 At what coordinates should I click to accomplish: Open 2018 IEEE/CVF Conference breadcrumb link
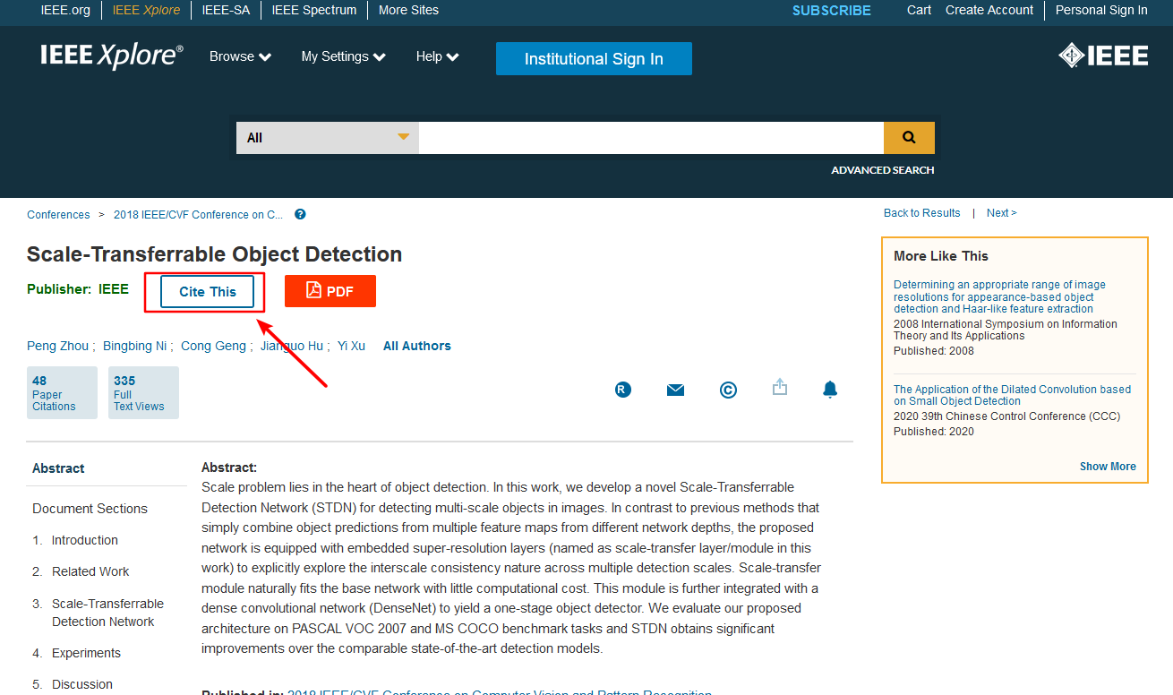tap(198, 214)
